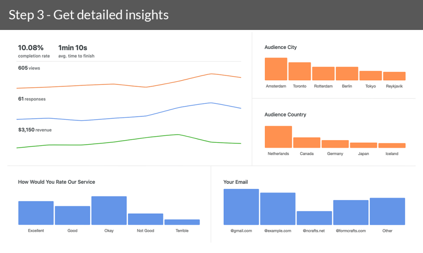Select the Okay rating bar

109,210
